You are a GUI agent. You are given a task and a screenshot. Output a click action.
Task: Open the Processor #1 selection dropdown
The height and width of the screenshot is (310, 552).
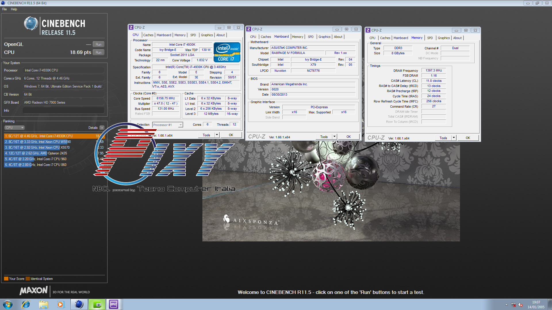[168, 125]
